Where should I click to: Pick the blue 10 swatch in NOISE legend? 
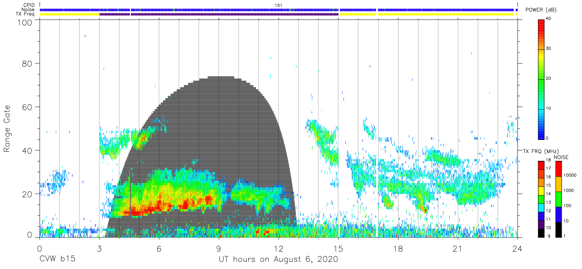point(559,214)
